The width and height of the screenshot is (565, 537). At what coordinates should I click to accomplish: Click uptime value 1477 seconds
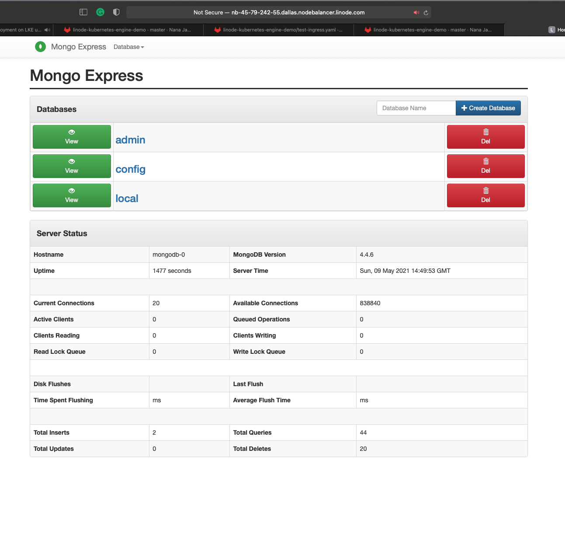click(x=172, y=271)
